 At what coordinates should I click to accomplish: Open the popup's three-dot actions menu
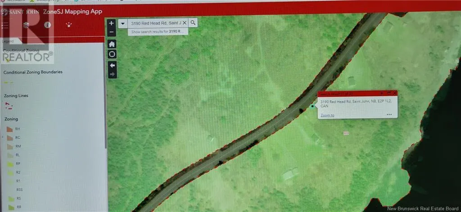tap(389, 114)
